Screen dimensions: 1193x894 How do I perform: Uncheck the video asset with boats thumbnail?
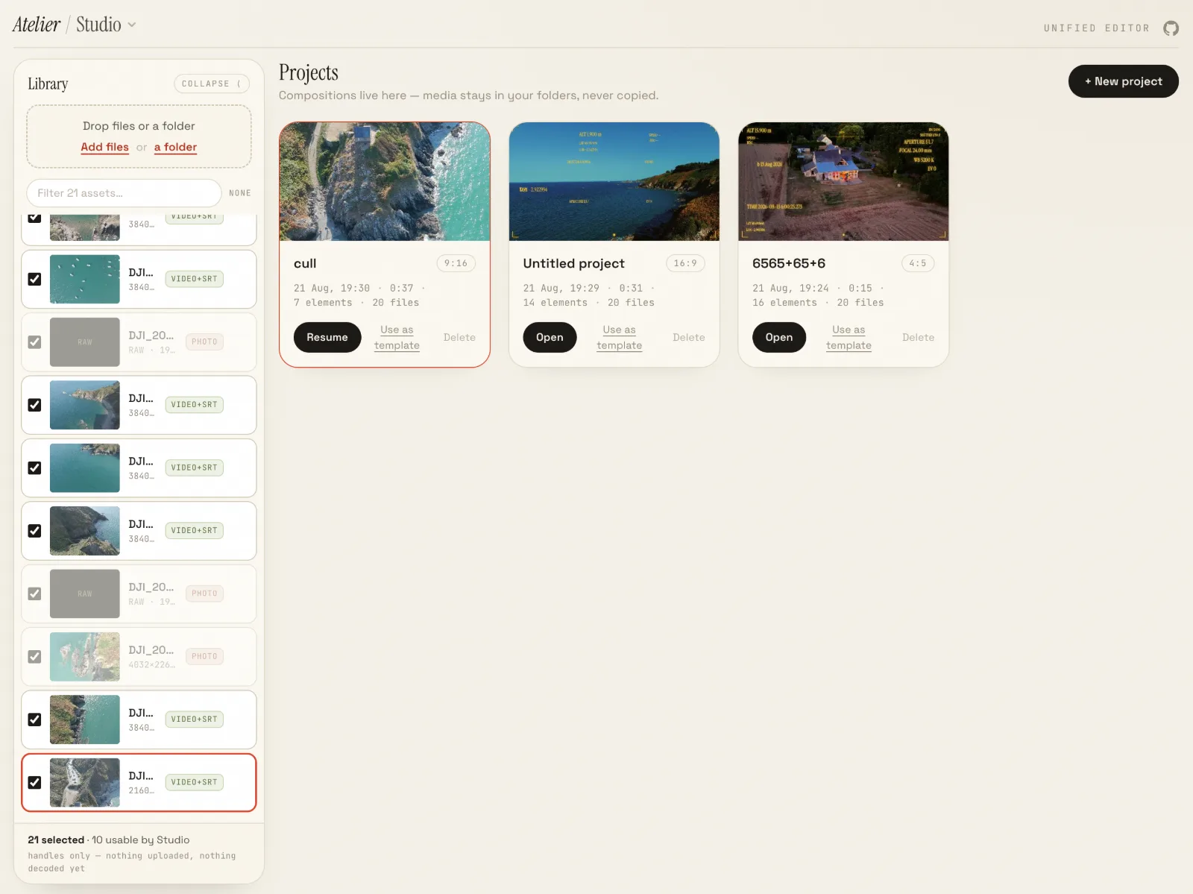pos(34,279)
